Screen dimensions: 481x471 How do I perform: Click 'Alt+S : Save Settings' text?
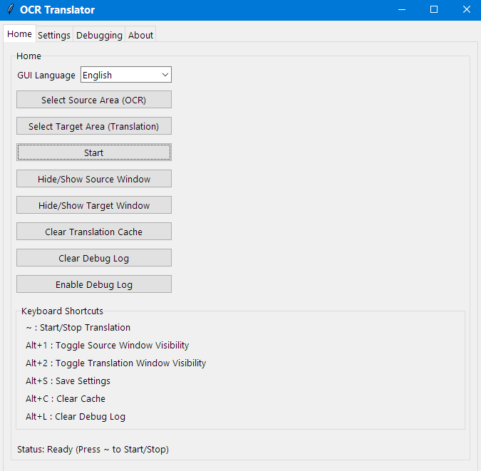pyautogui.click(x=68, y=381)
